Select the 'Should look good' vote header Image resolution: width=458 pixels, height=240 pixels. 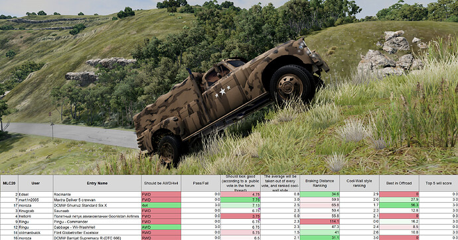pos(240,183)
